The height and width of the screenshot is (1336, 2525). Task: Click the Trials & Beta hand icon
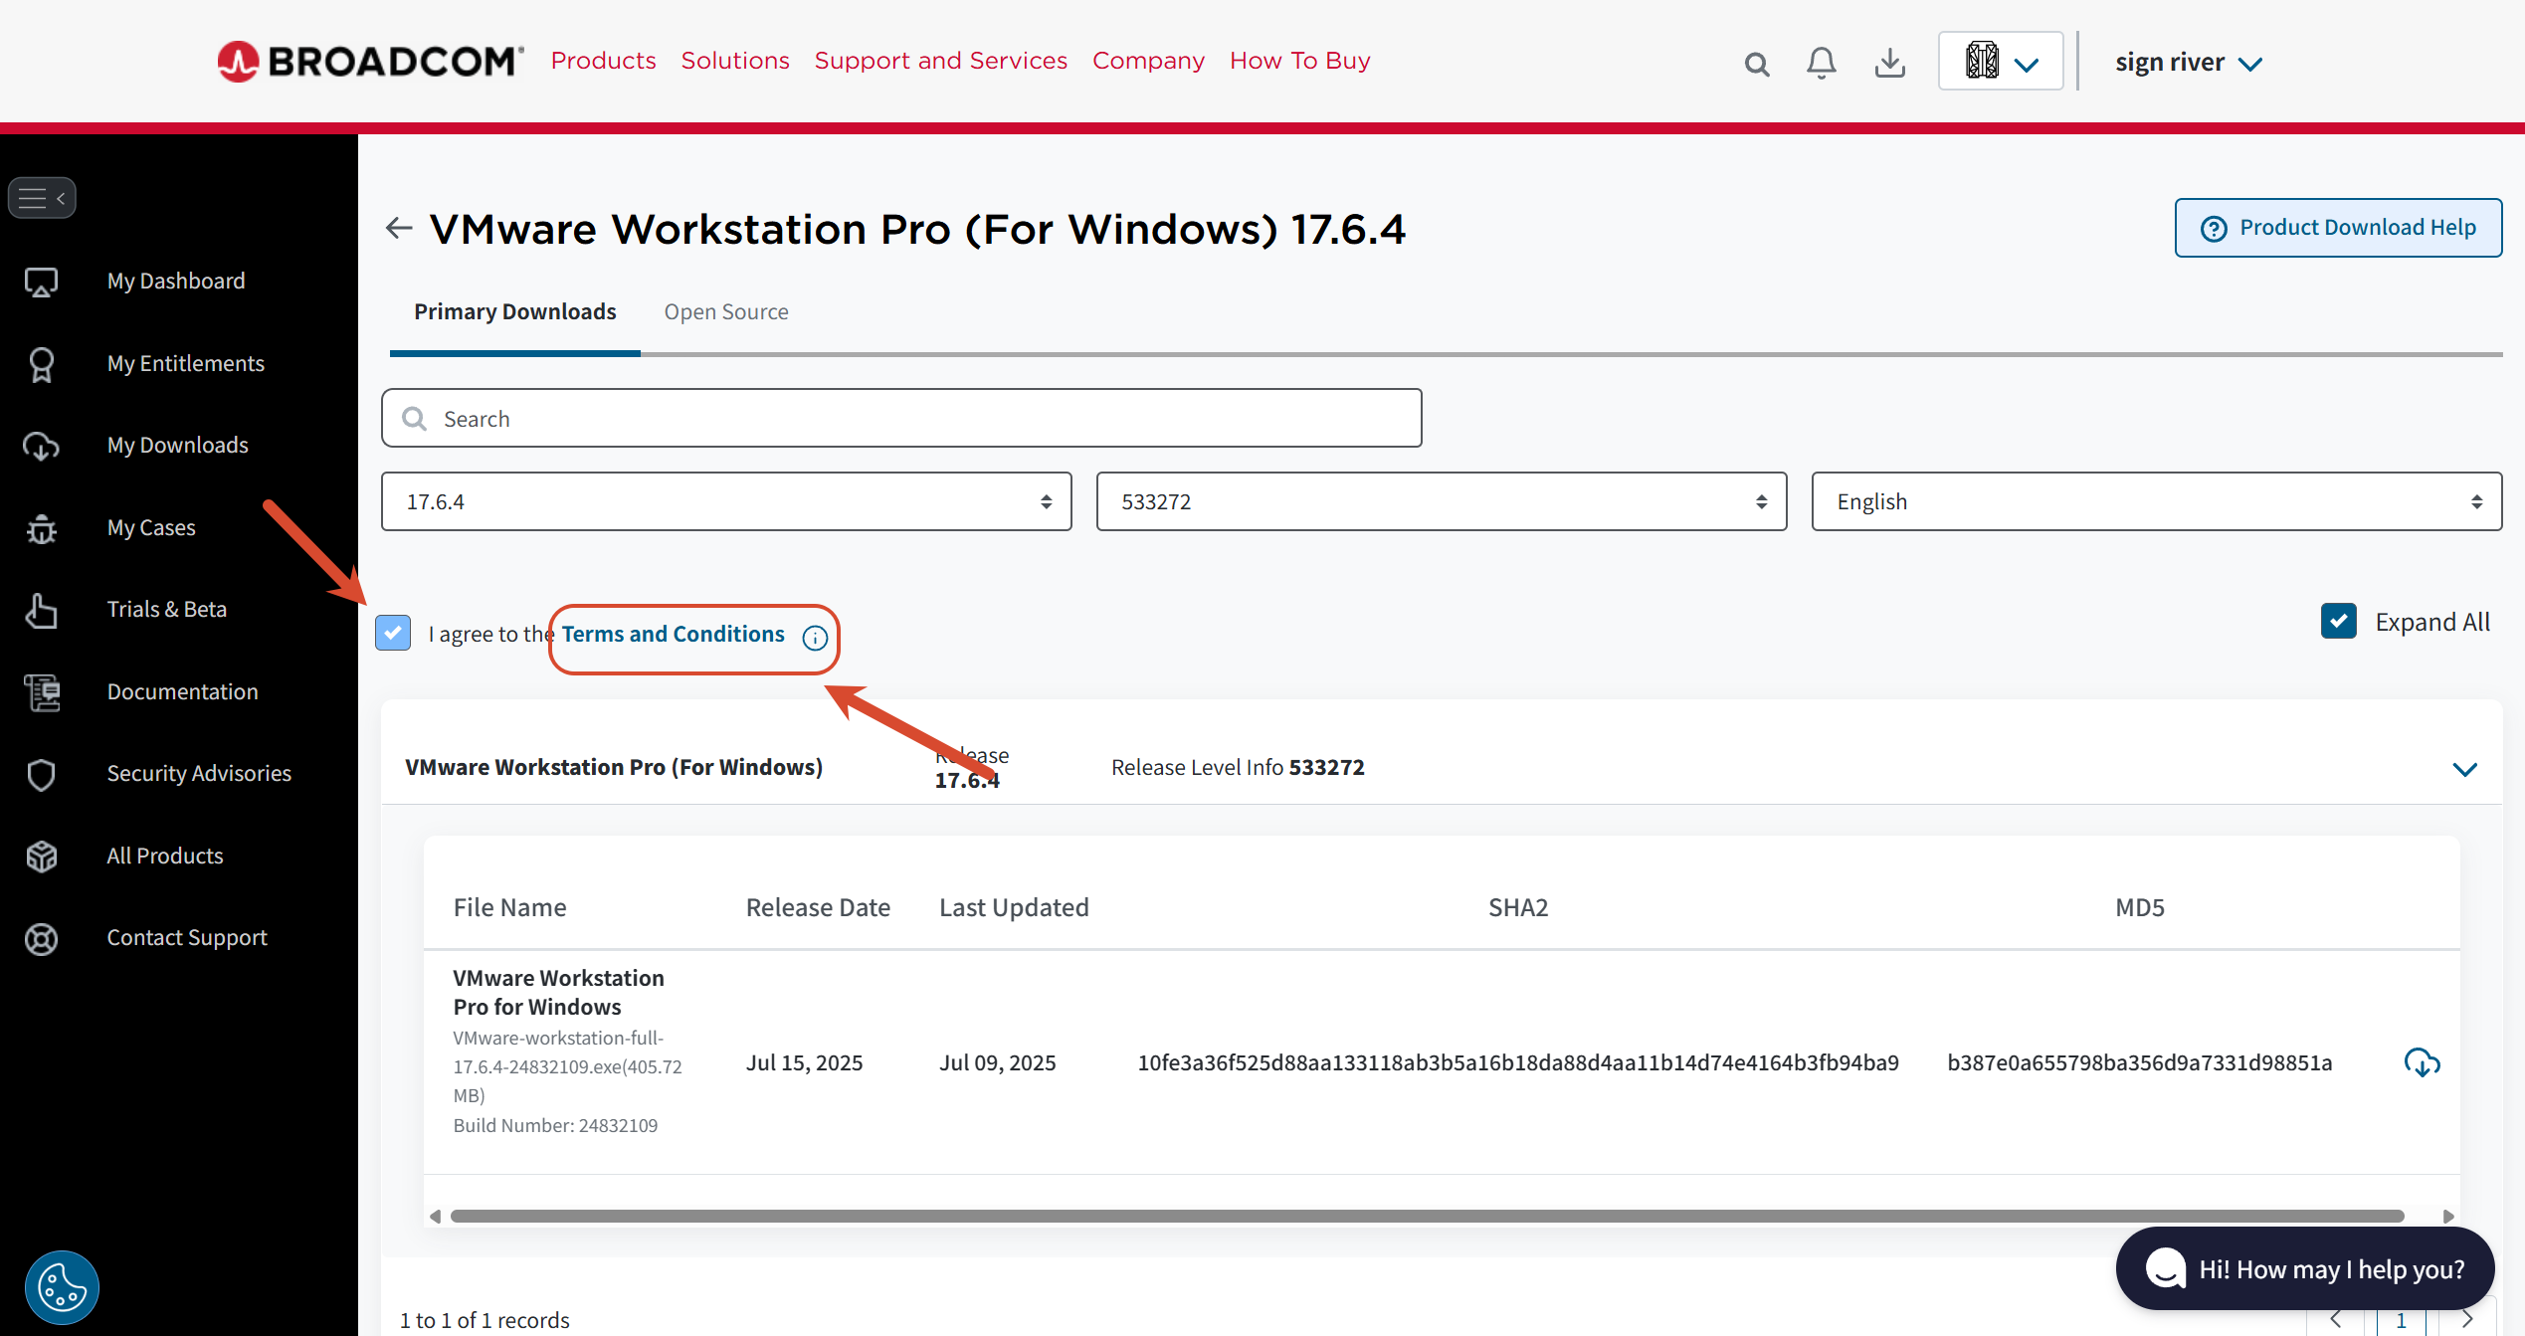click(x=41, y=611)
